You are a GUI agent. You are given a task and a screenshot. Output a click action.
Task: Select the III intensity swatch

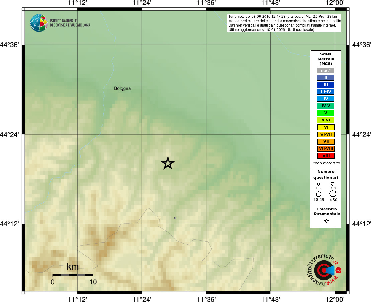click(x=326, y=85)
